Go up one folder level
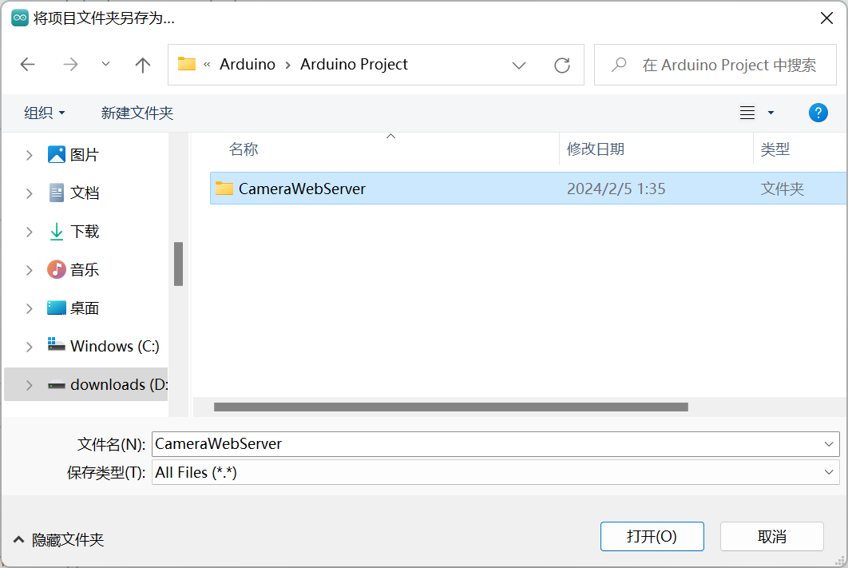 coord(143,65)
